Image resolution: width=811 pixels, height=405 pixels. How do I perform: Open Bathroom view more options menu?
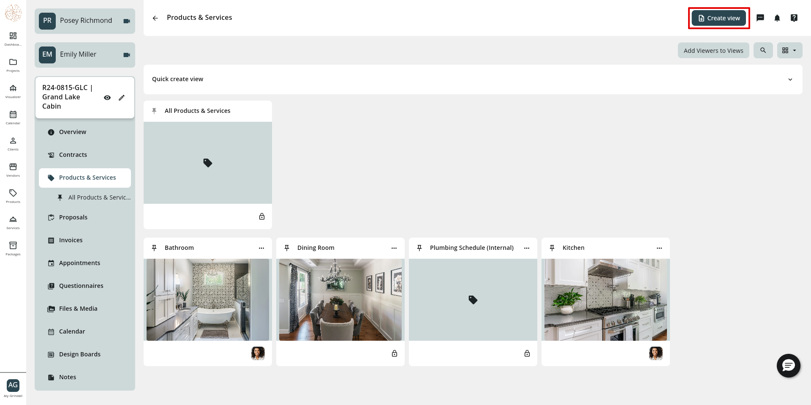(261, 248)
